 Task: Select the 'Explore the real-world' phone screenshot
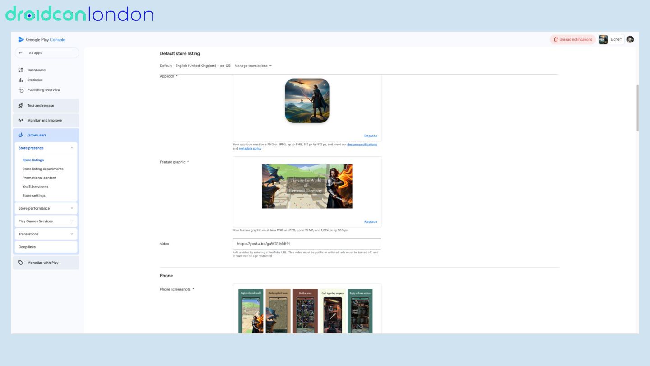point(251,311)
